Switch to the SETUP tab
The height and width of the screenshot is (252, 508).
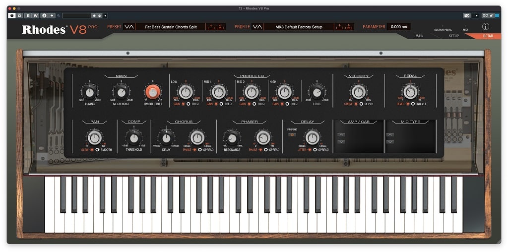point(453,36)
